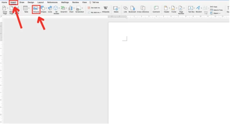Click the Tell me search field

pyautogui.click(x=95, y=2)
